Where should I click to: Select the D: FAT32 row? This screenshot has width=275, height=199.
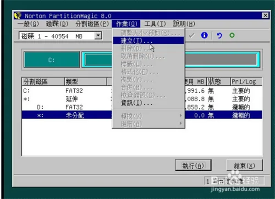(142, 107)
